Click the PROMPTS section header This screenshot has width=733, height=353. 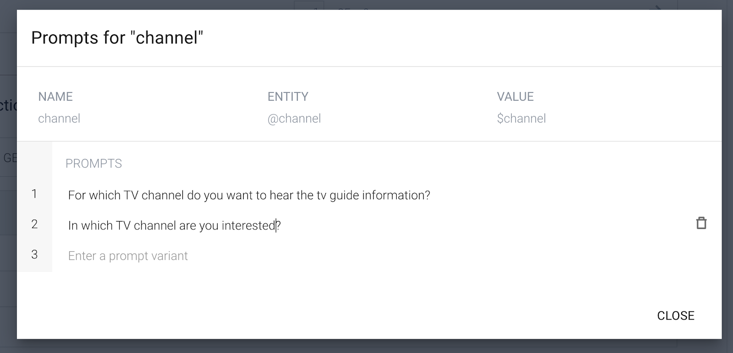(94, 163)
